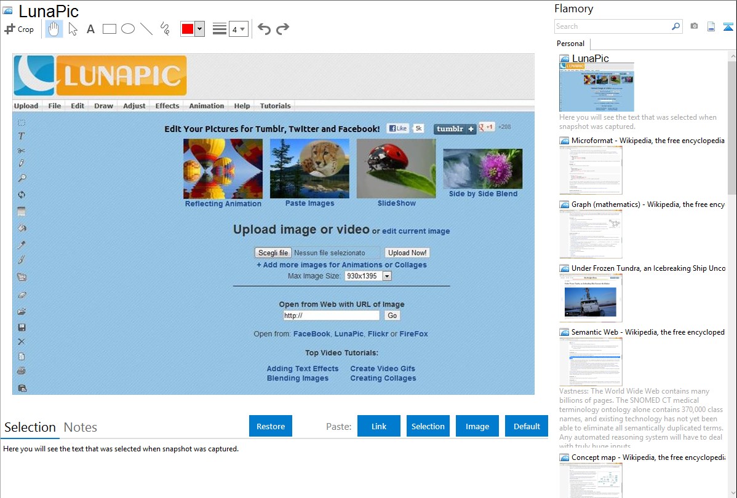Open the Side by Side Blend link
The image size is (737, 498).
pyautogui.click(x=483, y=193)
